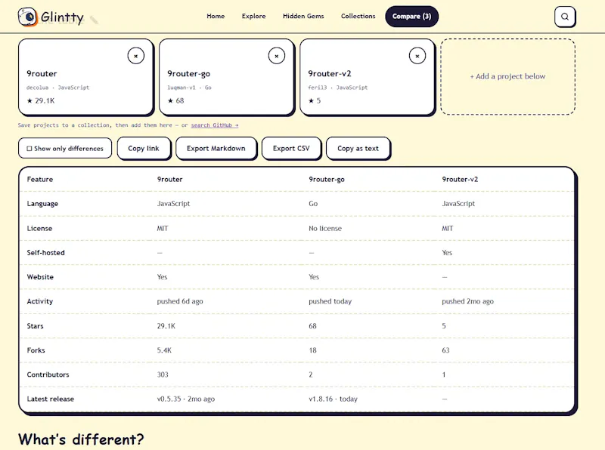
Task: Click the 29.1K star count on 9router card
Action: (x=41, y=100)
